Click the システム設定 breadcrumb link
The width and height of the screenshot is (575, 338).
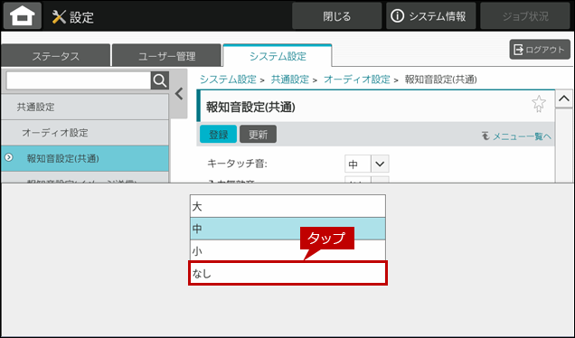228,80
